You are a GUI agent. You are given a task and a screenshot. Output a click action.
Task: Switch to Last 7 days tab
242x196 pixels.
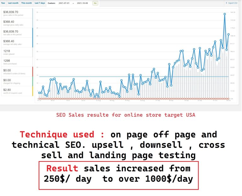tap(40, 3)
